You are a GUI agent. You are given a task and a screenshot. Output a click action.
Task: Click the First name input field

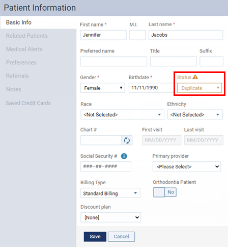click(103, 35)
